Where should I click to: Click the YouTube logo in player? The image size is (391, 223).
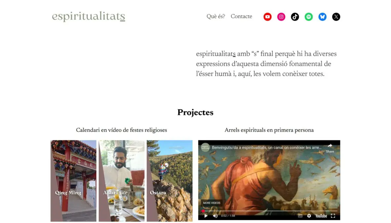click(x=321, y=216)
